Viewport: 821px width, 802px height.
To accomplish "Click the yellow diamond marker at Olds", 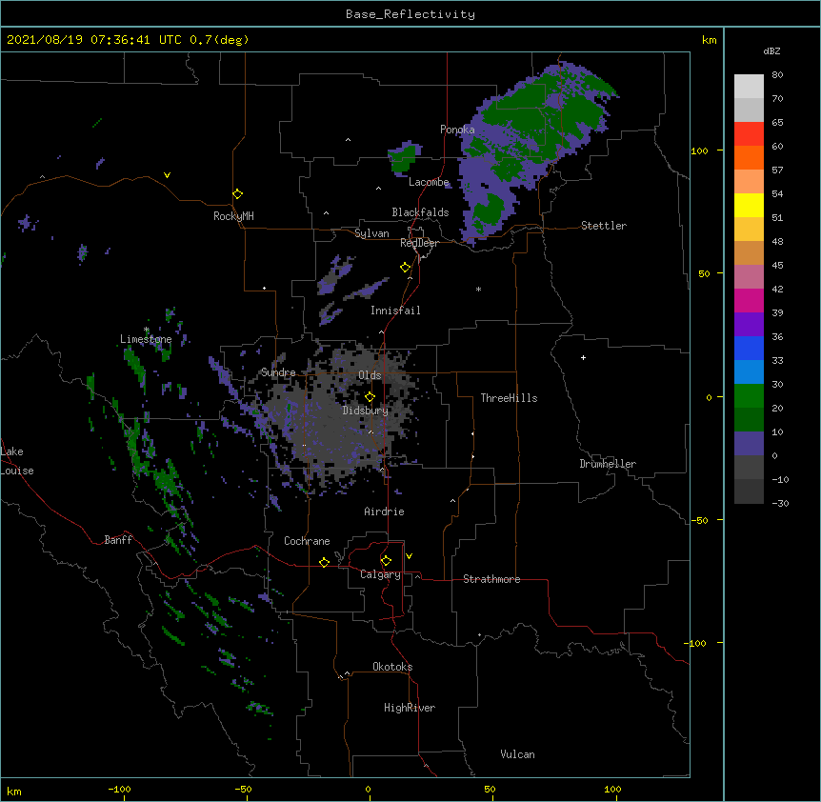I will point(370,397).
